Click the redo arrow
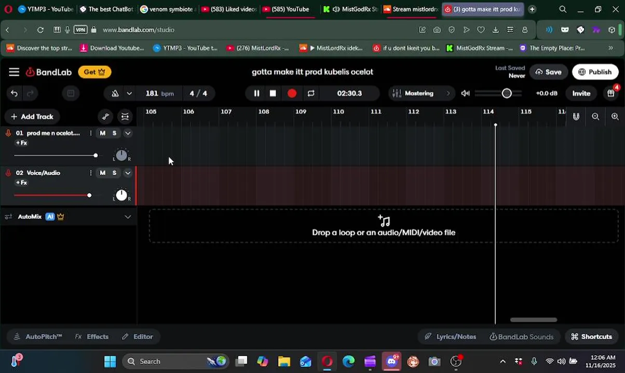625x373 pixels. 30,93
